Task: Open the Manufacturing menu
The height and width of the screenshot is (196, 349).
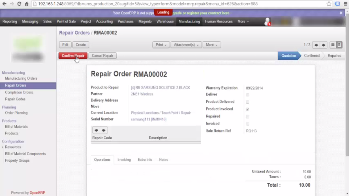Action: 189,21
